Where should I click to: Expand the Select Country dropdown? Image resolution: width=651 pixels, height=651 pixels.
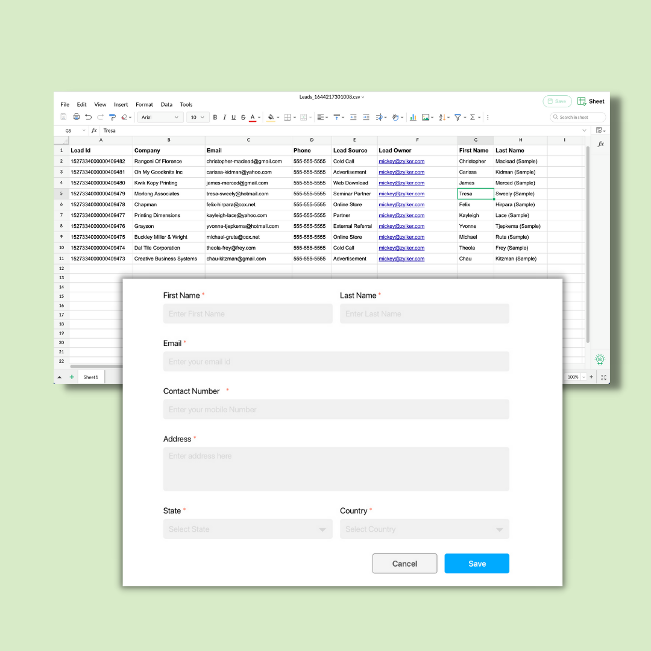(x=424, y=529)
